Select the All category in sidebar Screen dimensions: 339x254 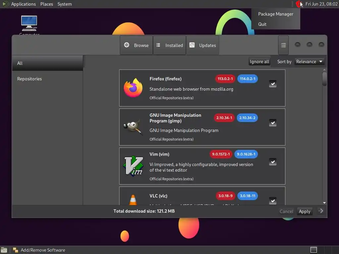pos(48,63)
